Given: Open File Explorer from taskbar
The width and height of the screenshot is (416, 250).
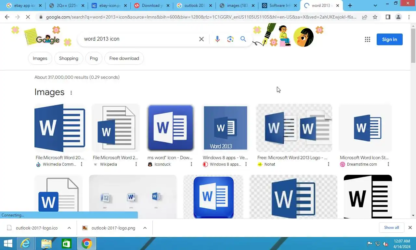Looking at the screenshot, I should (x=46, y=243).
